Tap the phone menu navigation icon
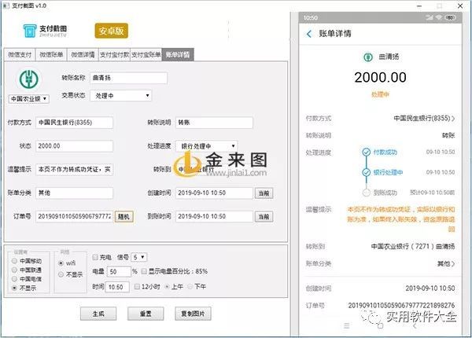472x338 pixels. 346,325
